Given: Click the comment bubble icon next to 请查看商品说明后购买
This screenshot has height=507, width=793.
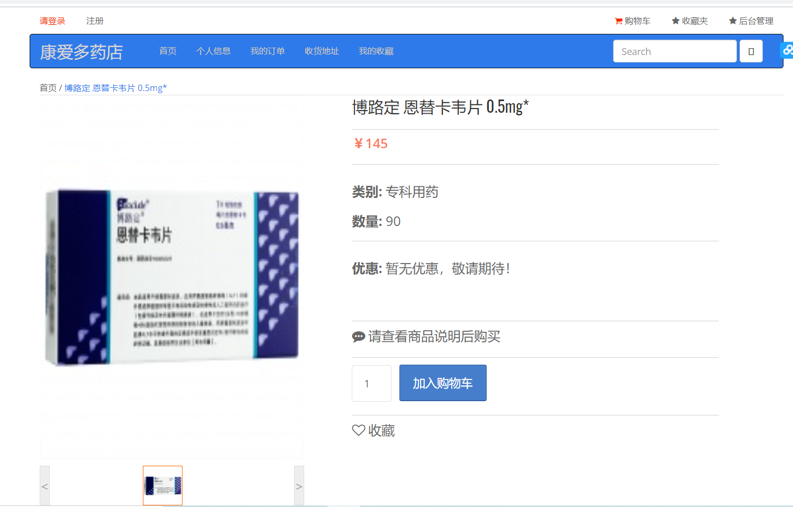Looking at the screenshot, I should tap(359, 337).
